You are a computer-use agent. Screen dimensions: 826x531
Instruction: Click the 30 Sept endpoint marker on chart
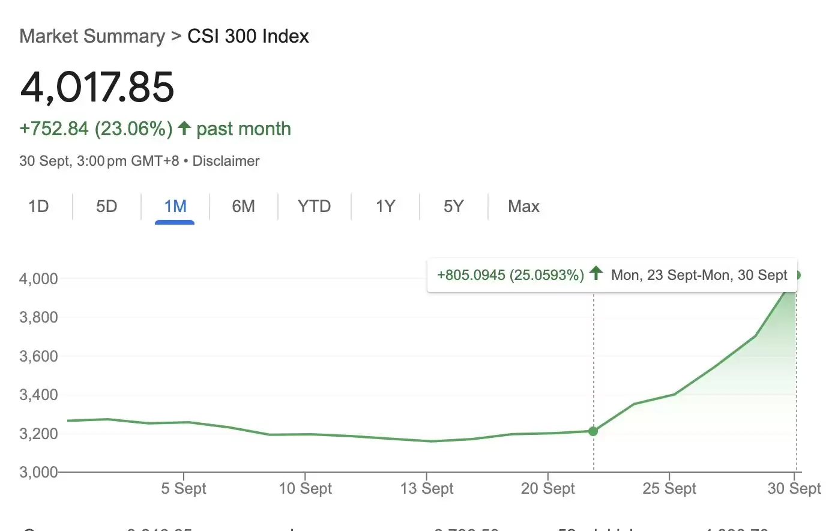[x=798, y=275]
